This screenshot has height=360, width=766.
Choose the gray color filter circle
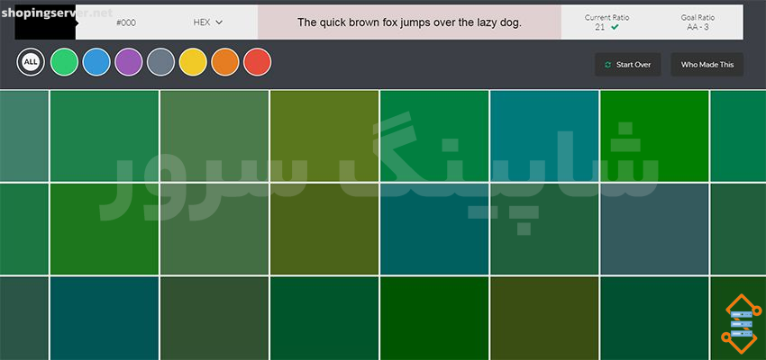(x=160, y=62)
